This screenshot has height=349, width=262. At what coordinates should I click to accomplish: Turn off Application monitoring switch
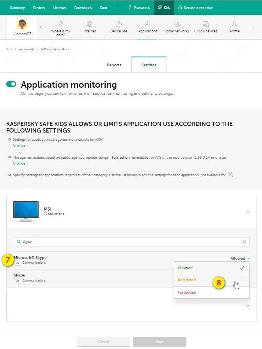[x=11, y=84]
